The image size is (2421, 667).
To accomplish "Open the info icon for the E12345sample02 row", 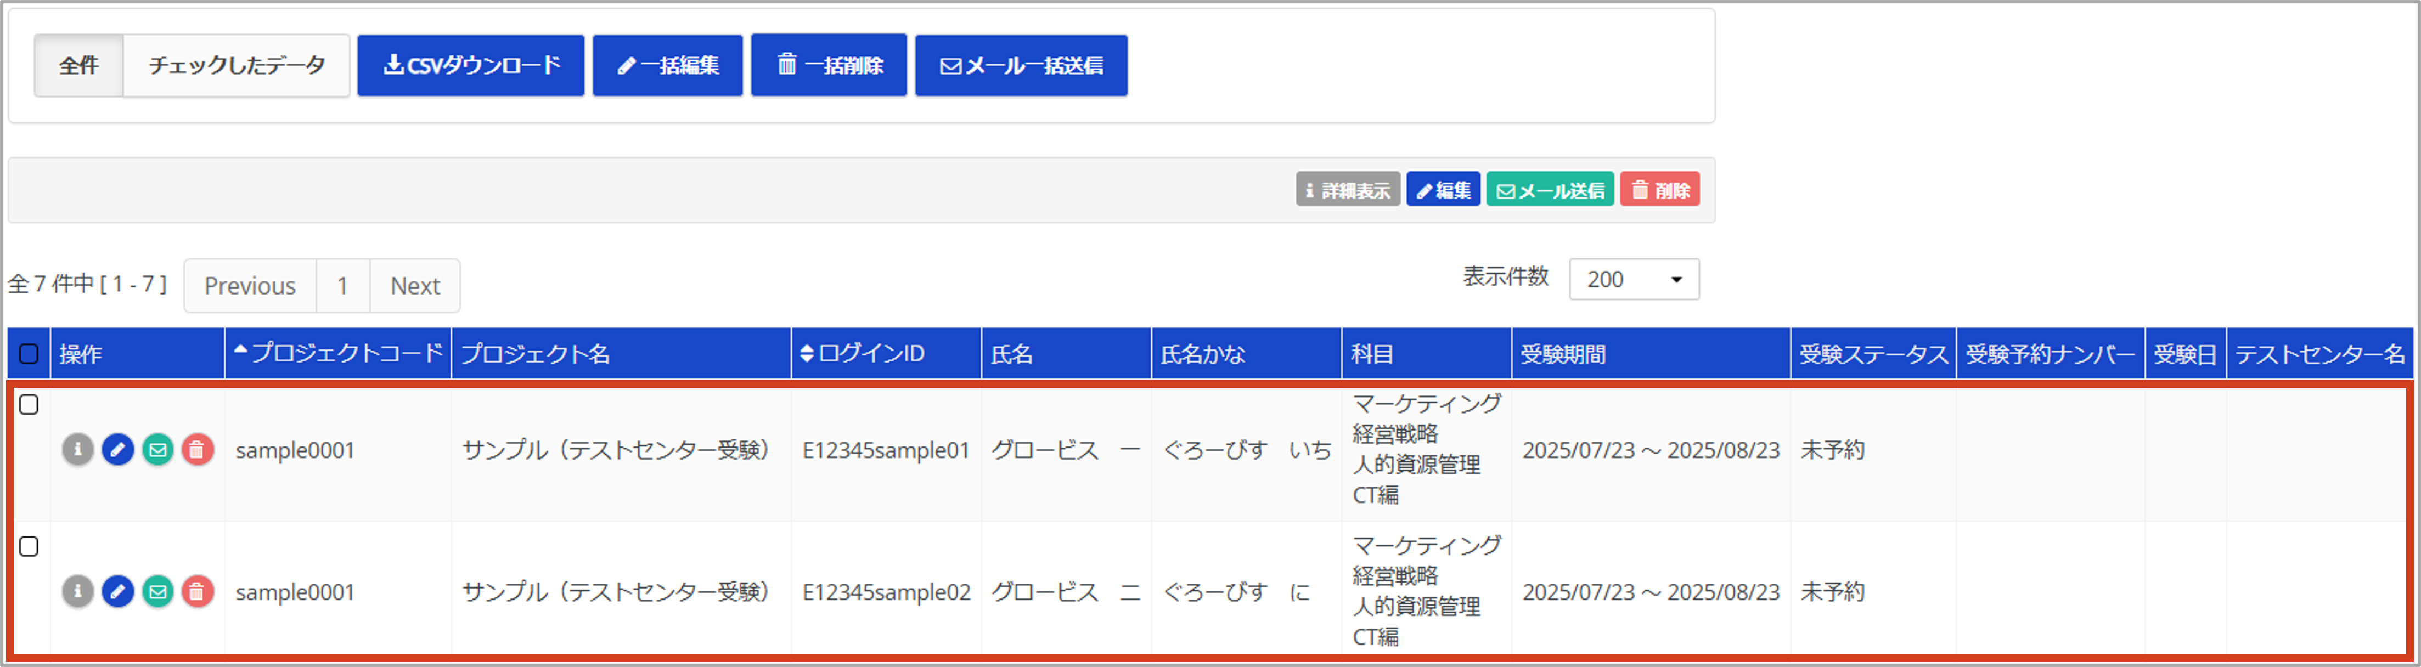I will (78, 592).
